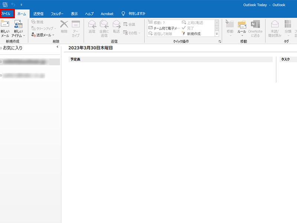Viewport: 297px width, 223px height.
Task: Open the フォルダー ribbon tab
Action: tap(57, 14)
